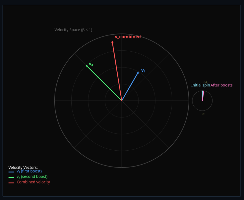Expand the small spin indicator circle

pyautogui.click(x=202, y=101)
